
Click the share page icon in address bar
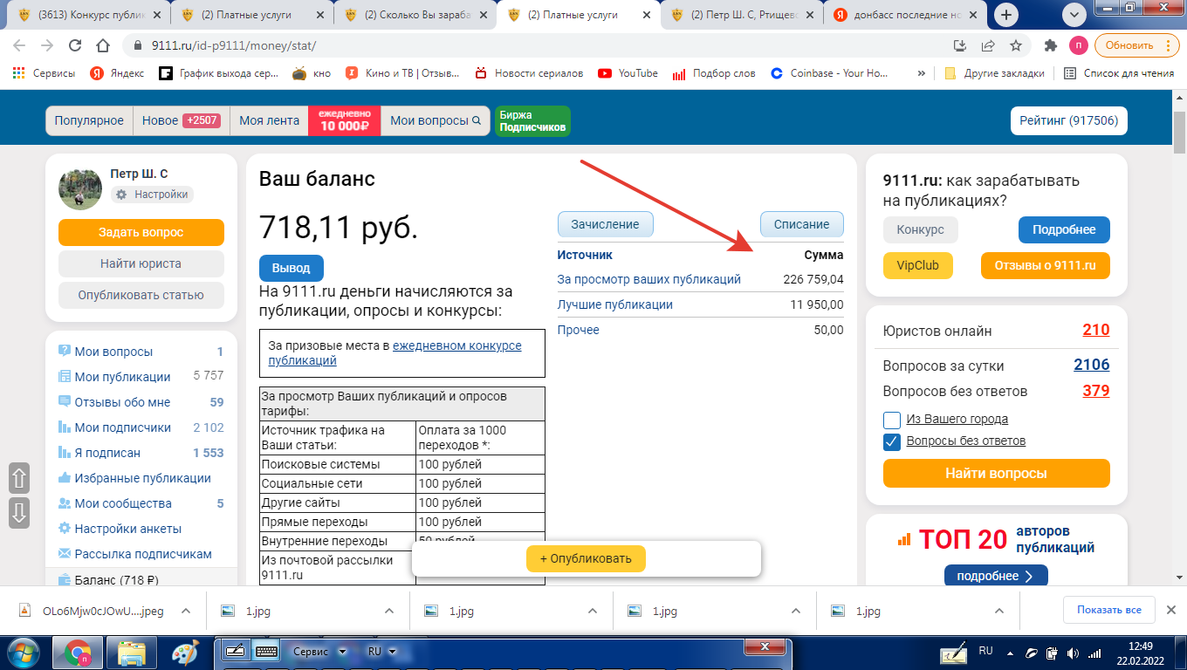click(988, 45)
